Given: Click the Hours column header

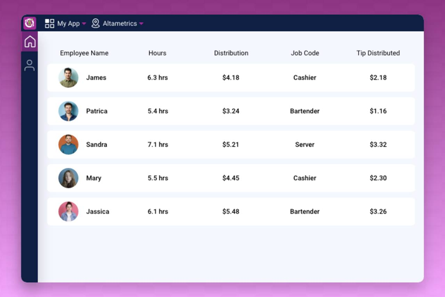Looking at the screenshot, I should [x=157, y=53].
